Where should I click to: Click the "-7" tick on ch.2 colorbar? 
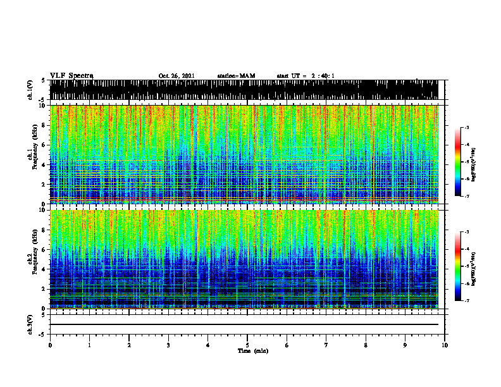point(467,300)
